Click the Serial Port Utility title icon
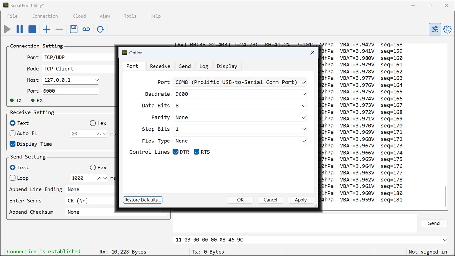The image size is (455, 256). [x=6, y=5]
